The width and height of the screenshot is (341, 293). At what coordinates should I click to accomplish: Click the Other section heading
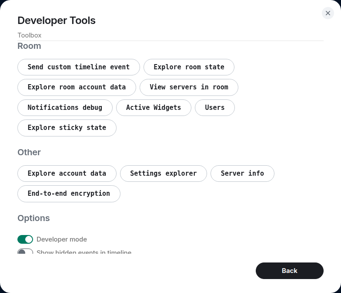pyautogui.click(x=29, y=153)
